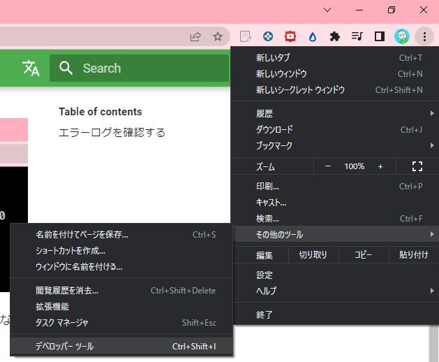Click the Search field on the page
Screen dimensions: 439x362
coord(139,68)
